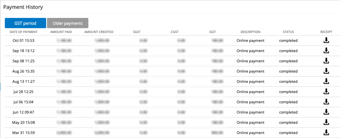This screenshot has width=340, height=138.
Task: Download receipt for May 20 15:08 payment
Action: point(326,122)
